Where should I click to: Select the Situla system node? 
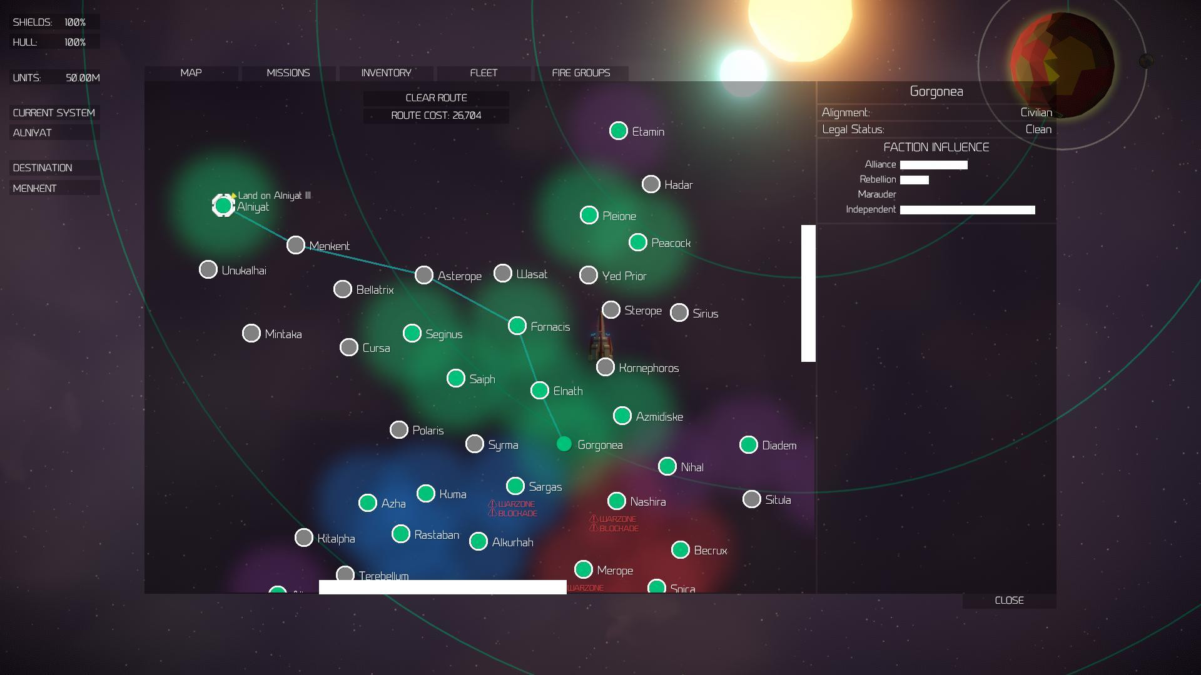[x=751, y=499]
